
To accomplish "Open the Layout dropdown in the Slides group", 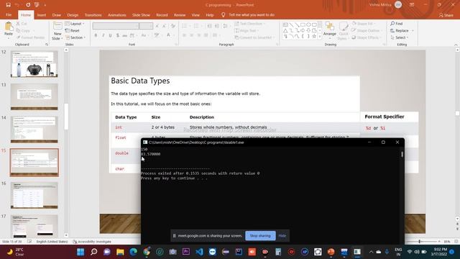I will pyautogui.click(x=75, y=24).
